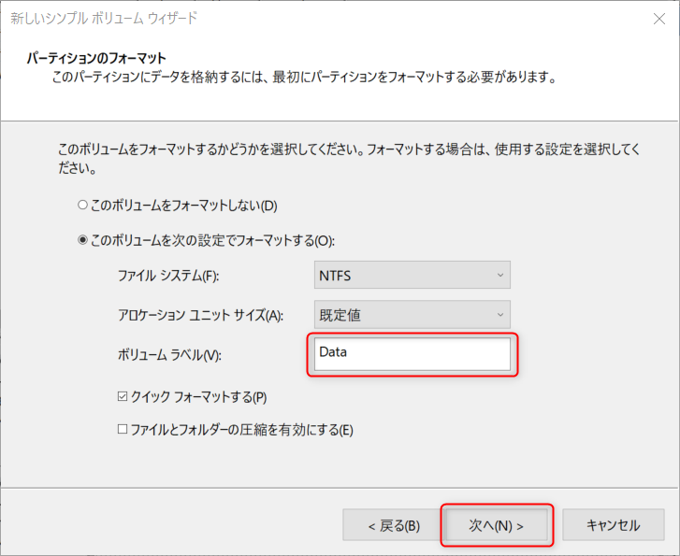
Task: Click the wizard title '新しいシンプル ボリューム ウィザード'
Action: pyautogui.click(x=104, y=18)
